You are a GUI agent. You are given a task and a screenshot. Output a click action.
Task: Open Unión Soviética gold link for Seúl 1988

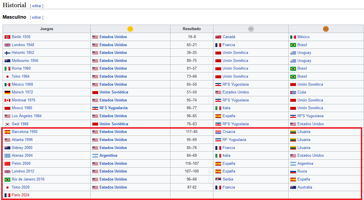[114, 124]
